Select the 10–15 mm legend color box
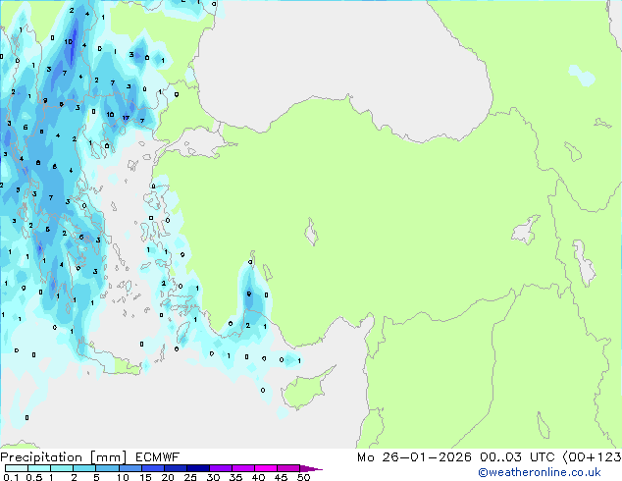The image size is (622, 481). 130,468
